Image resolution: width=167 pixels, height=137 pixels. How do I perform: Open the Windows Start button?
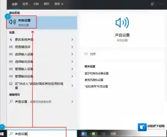click(2, 134)
